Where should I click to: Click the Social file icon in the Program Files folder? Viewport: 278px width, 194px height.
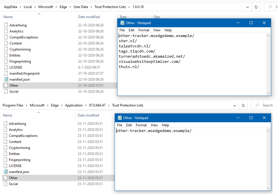point(5,184)
